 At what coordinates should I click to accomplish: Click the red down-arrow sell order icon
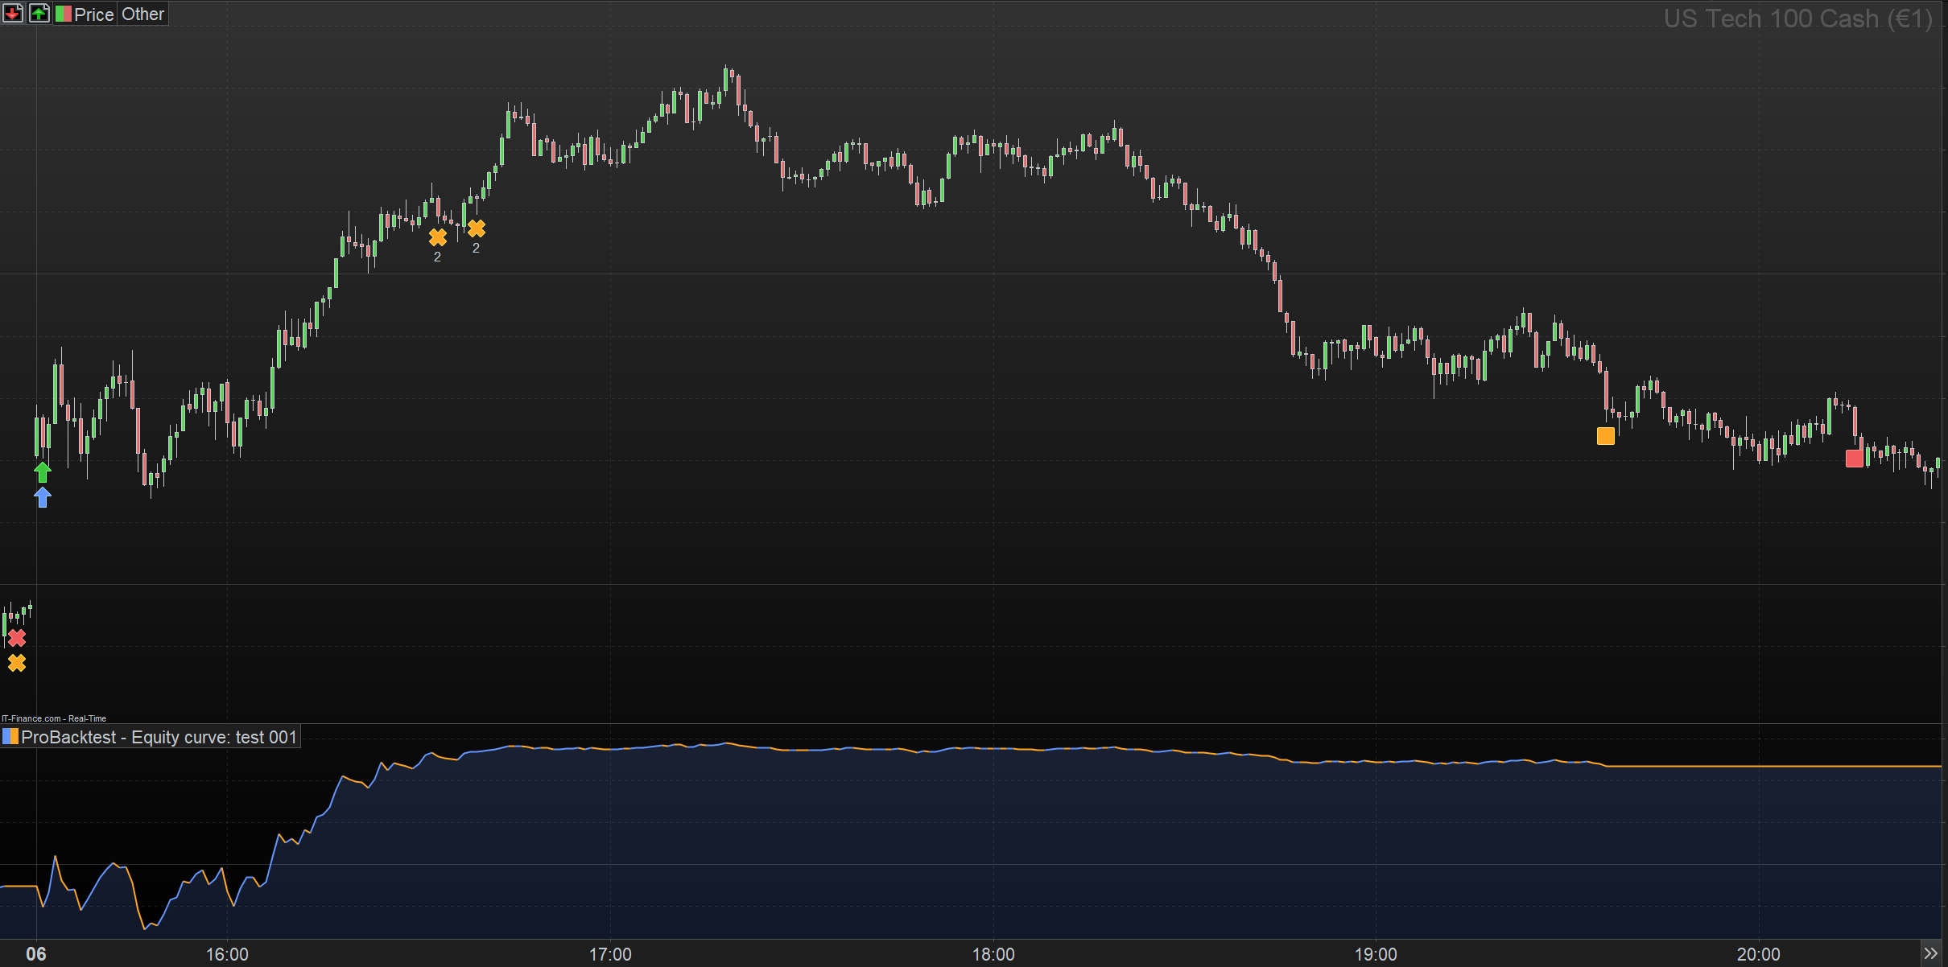[12, 13]
